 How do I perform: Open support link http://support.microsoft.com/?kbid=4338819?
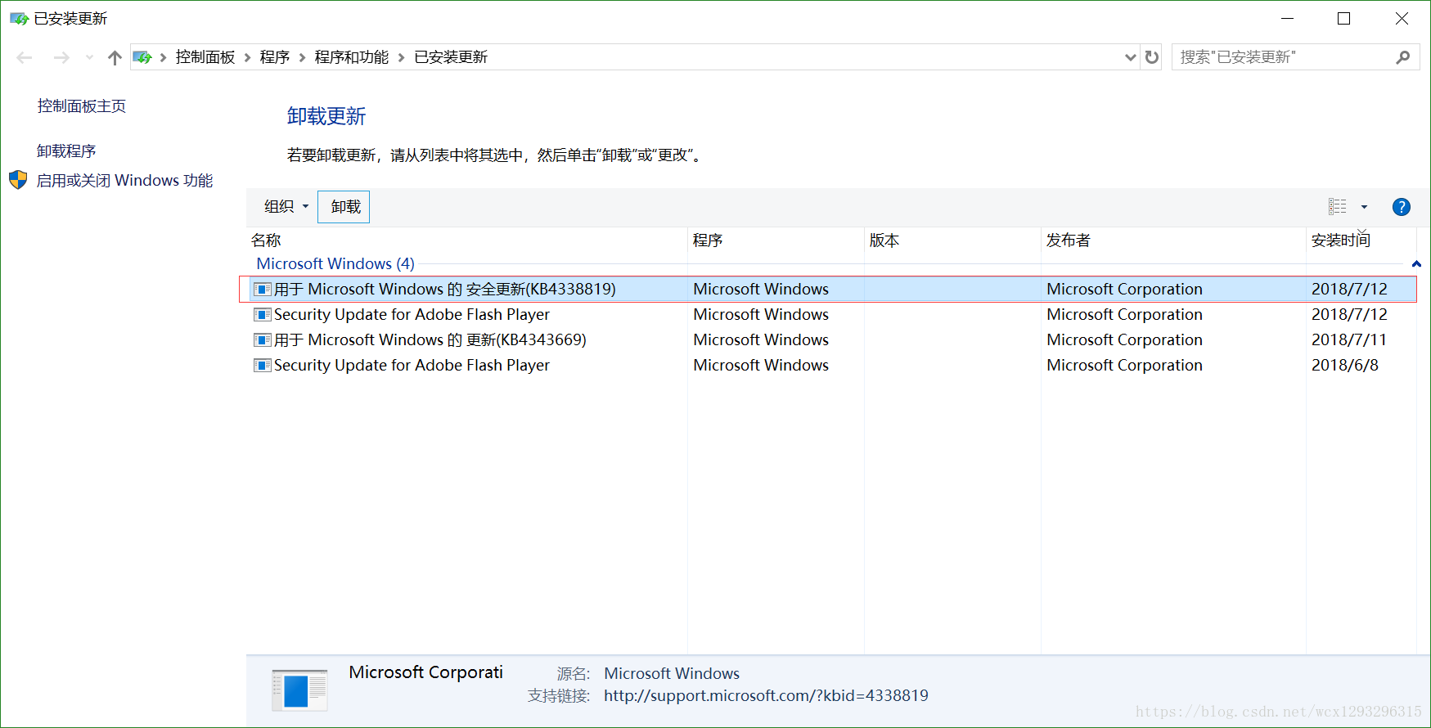[766, 695]
